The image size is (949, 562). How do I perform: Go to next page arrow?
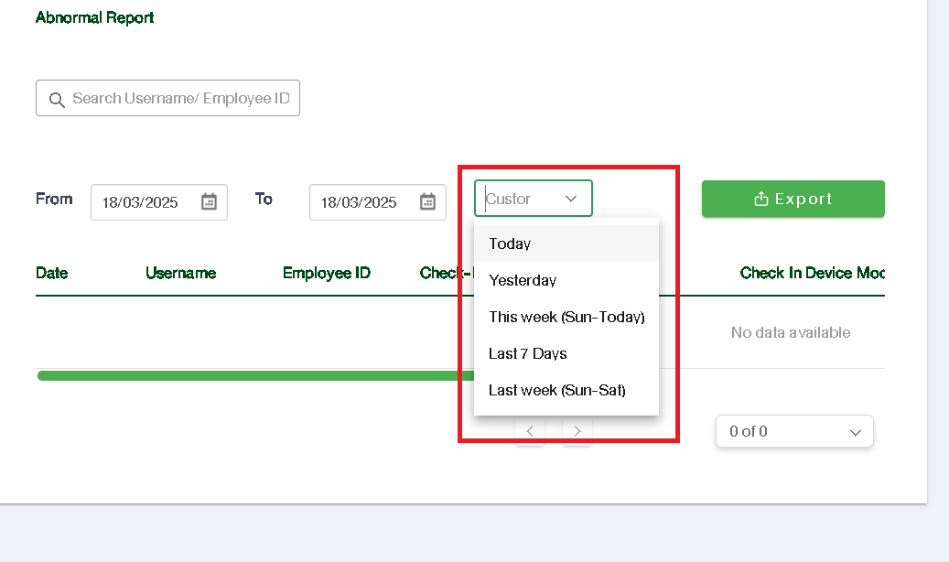click(x=577, y=431)
